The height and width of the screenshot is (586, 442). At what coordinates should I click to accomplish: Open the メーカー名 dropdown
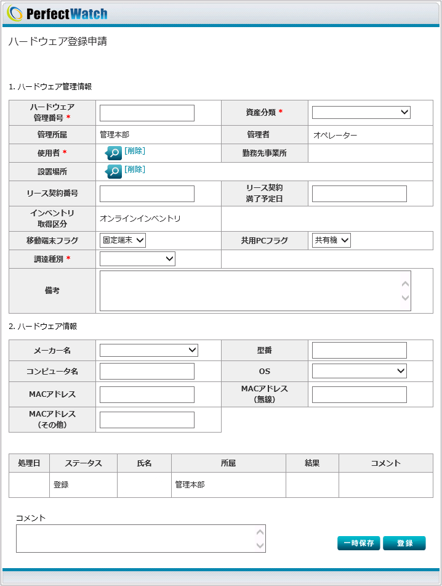tap(148, 351)
